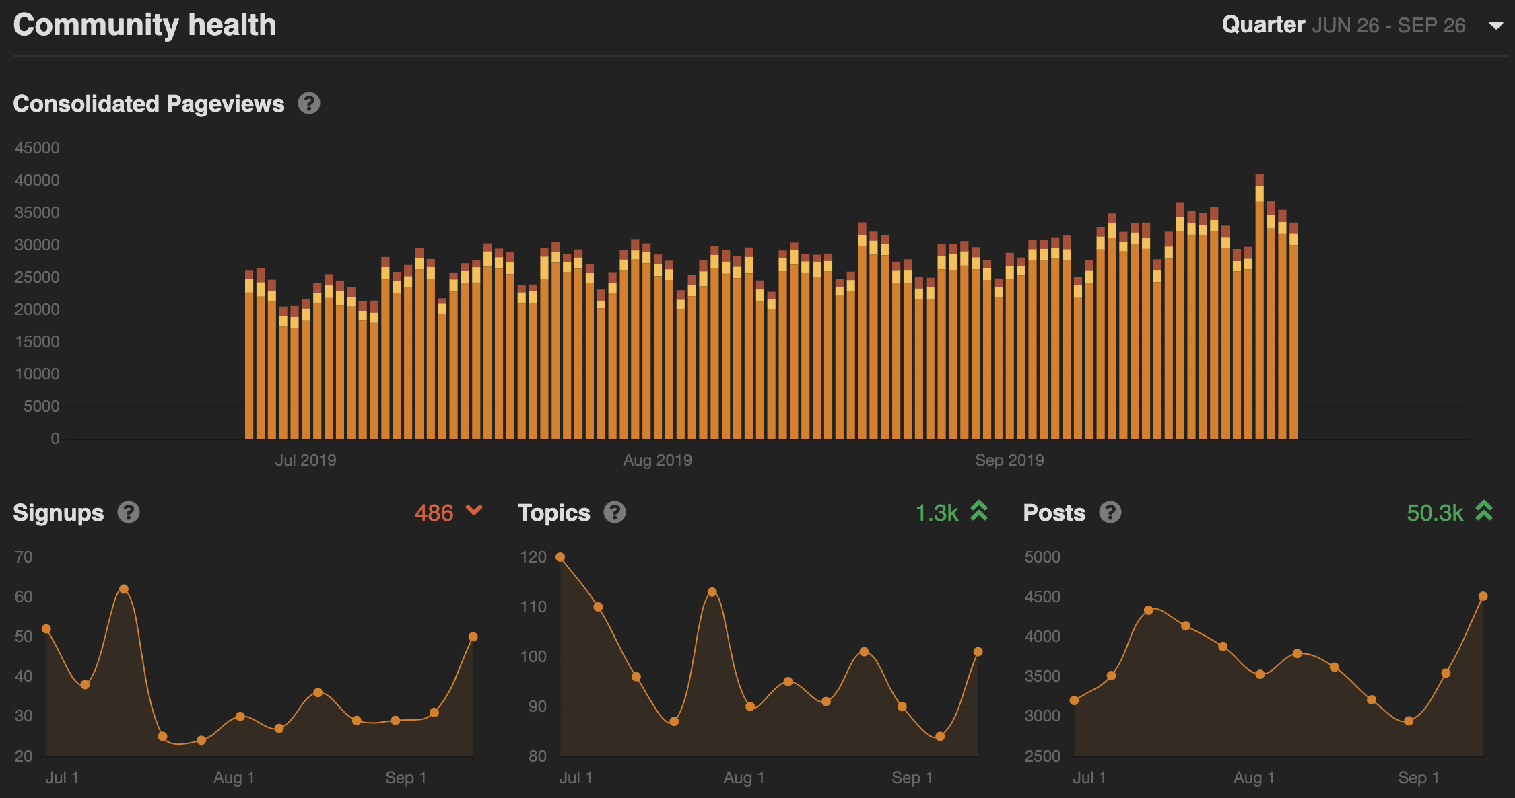This screenshot has height=798, width=1515.
Task: Select the Topics data point near 113
Action: tap(712, 592)
